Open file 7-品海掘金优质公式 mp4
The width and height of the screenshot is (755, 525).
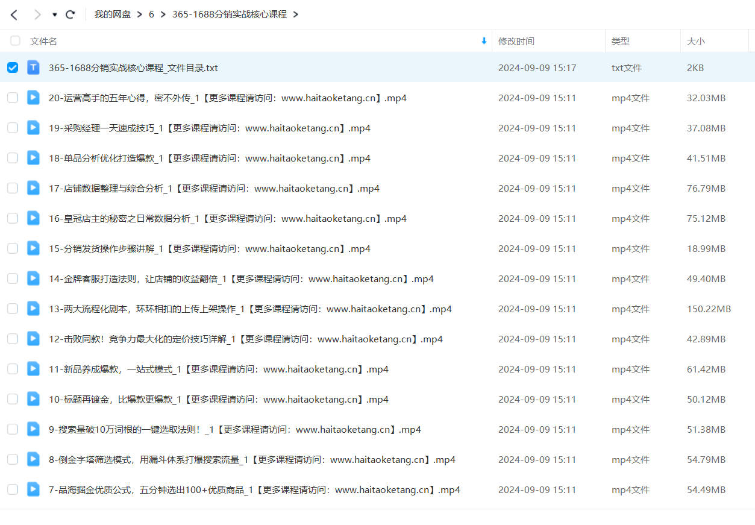(x=254, y=489)
